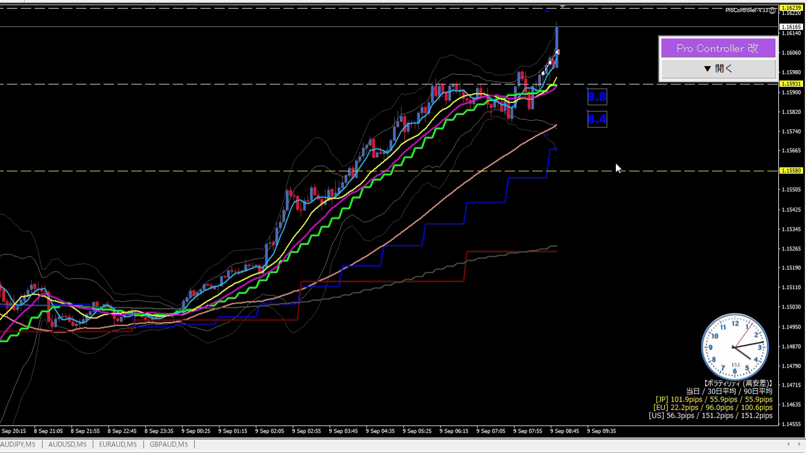
Task: Click the 8 Sep 20:15 time label
Action: tap(13, 431)
